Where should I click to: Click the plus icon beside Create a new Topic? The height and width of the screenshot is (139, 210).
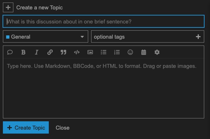pos(8,8)
